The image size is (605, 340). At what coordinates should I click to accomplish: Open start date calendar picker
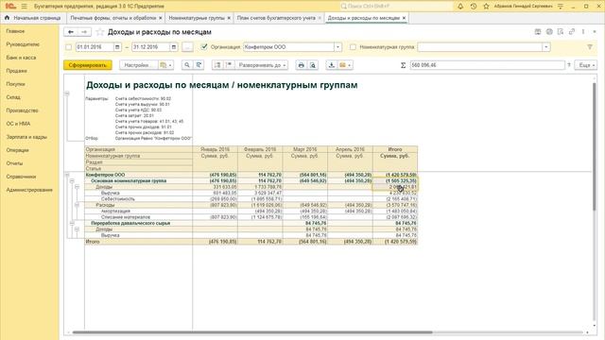click(117, 47)
